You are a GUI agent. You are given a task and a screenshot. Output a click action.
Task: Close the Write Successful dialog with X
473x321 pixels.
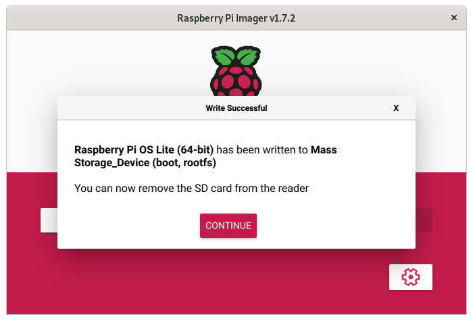point(396,108)
